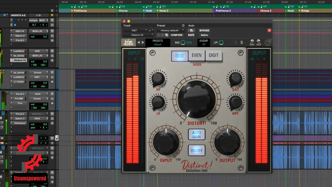Click the copy settings icon beside COMPARE
The image size is (332, 187).
[x=167, y=35]
